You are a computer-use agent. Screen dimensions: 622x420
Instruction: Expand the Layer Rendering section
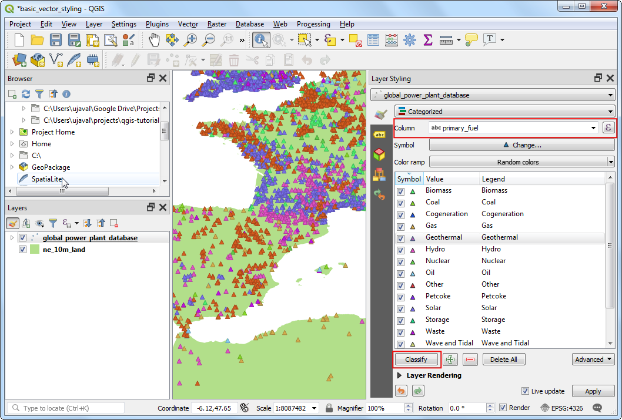(400, 375)
